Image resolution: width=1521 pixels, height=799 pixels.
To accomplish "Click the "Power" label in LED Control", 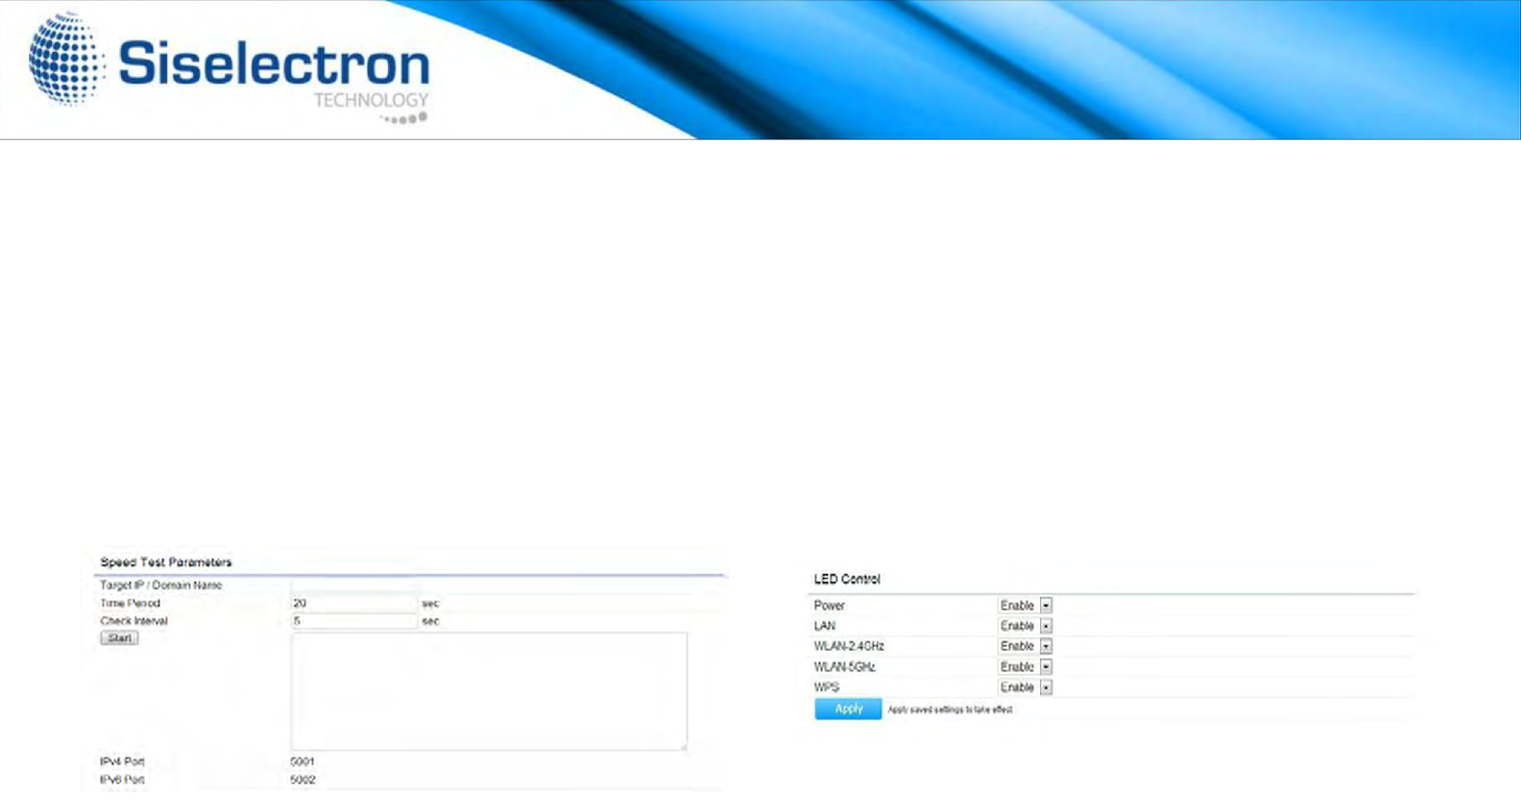I will (830, 606).
